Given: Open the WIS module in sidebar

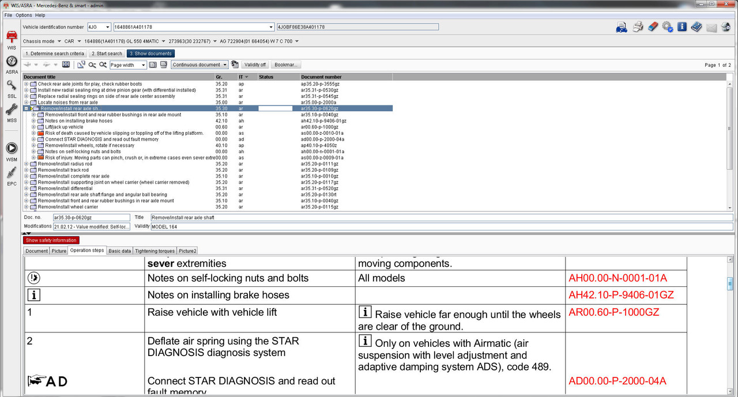Looking at the screenshot, I should pos(12,39).
